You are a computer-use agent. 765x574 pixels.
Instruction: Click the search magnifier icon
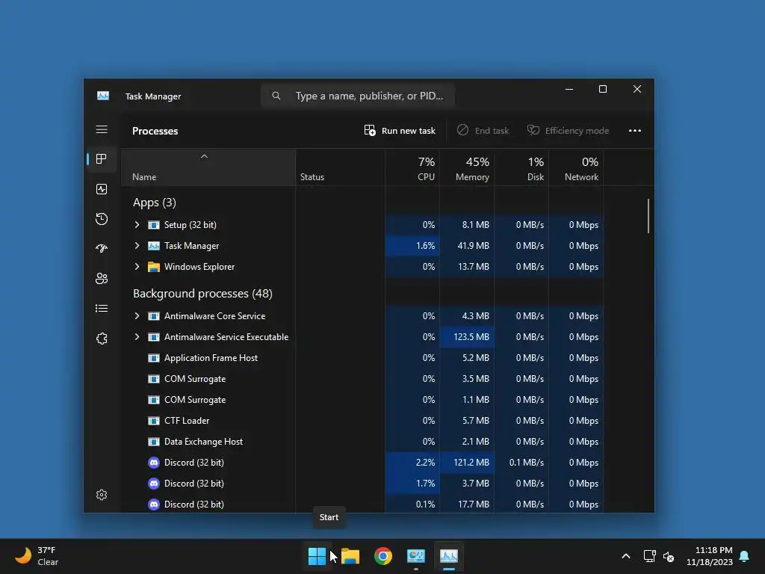[x=276, y=96]
